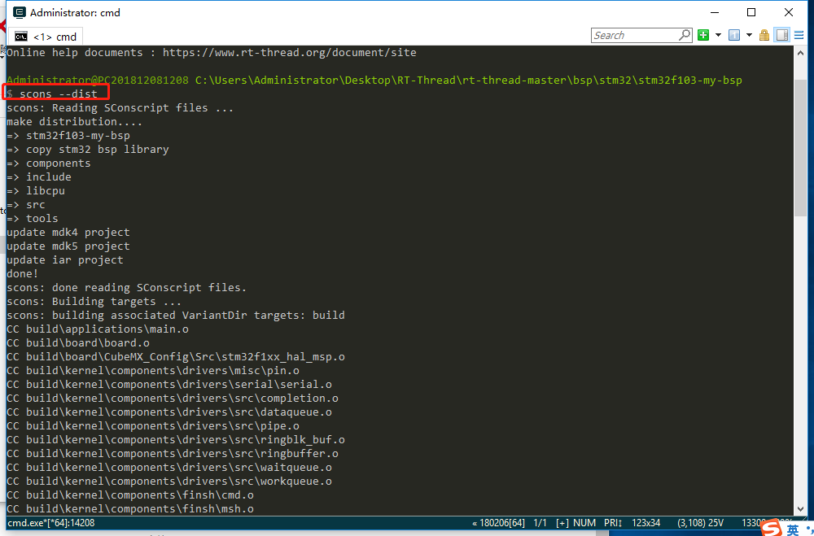Open a new console with the green plus icon
Image resolution: width=814 pixels, height=536 pixels.
point(702,35)
